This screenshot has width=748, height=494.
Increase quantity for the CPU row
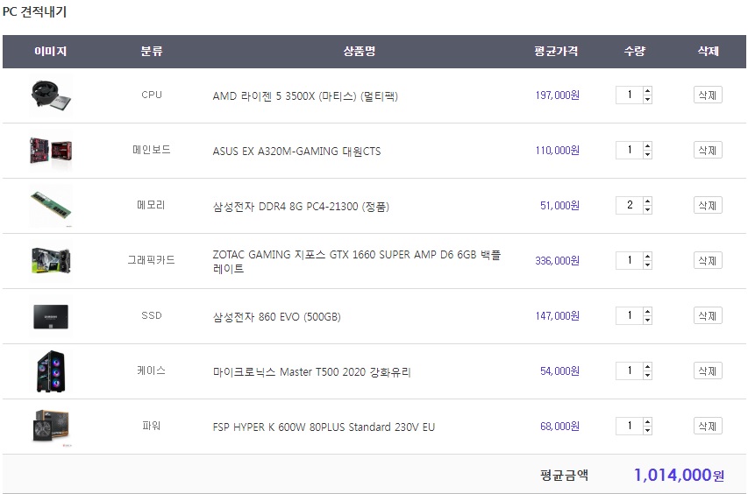(x=647, y=91)
